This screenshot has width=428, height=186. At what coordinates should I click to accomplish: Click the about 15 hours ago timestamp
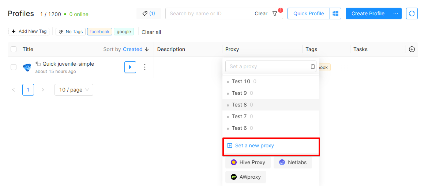56,71
